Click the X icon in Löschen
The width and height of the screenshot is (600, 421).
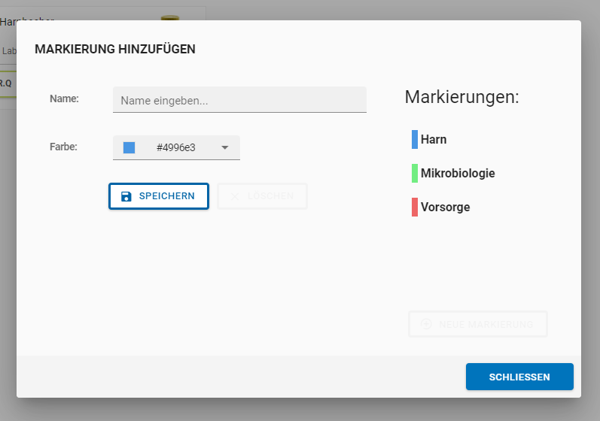pyautogui.click(x=235, y=196)
